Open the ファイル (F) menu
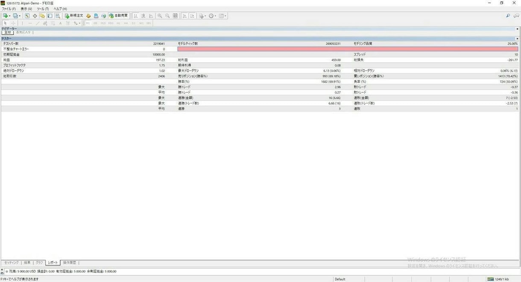The image size is (521, 282). pos(9,9)
